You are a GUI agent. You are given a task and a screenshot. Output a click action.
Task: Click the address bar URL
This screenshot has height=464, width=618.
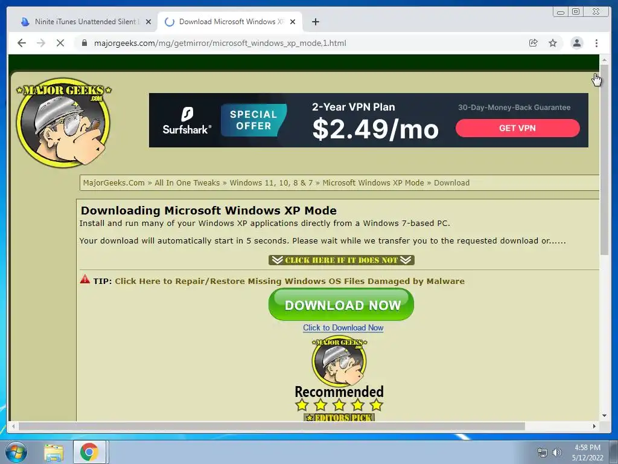point(220,43)
